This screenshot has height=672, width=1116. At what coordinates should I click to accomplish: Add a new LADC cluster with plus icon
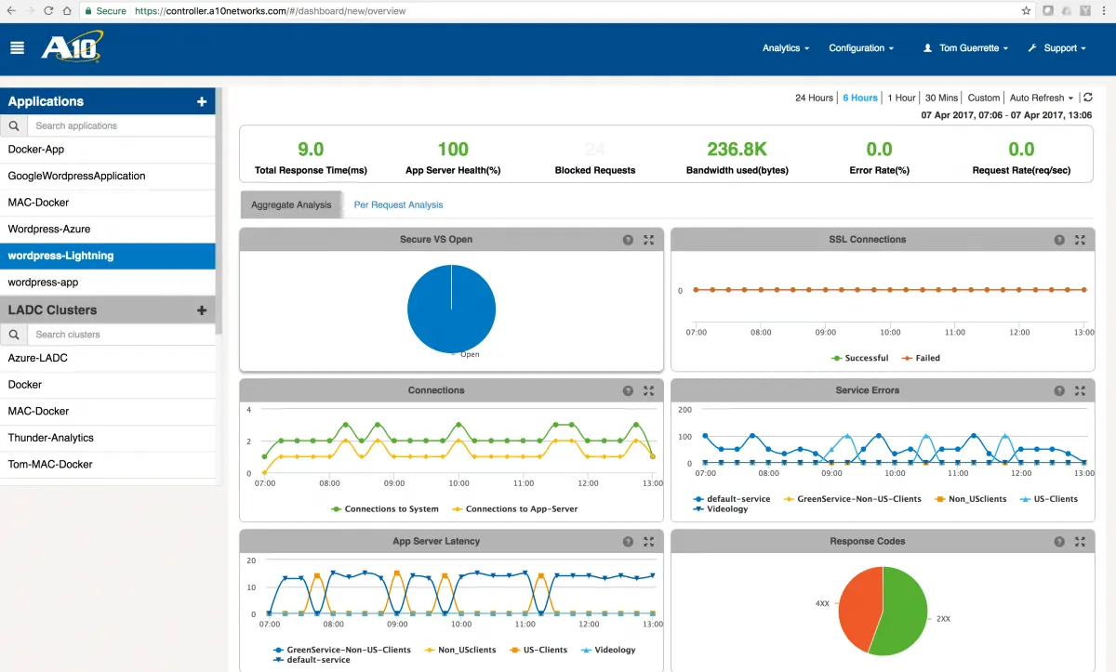tap(202, 310)
